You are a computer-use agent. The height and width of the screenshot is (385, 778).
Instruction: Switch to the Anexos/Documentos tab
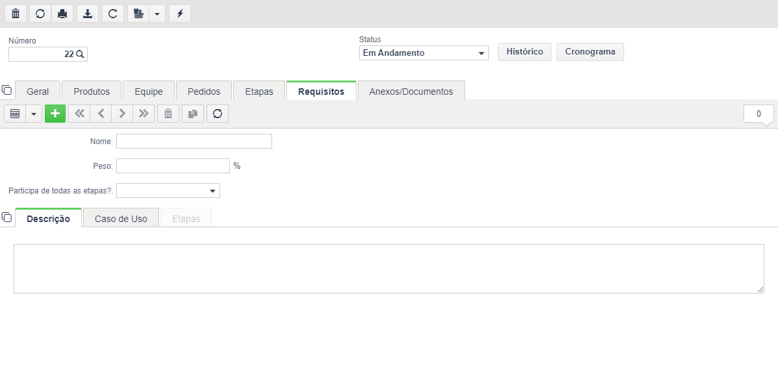(x=411, y=92)
